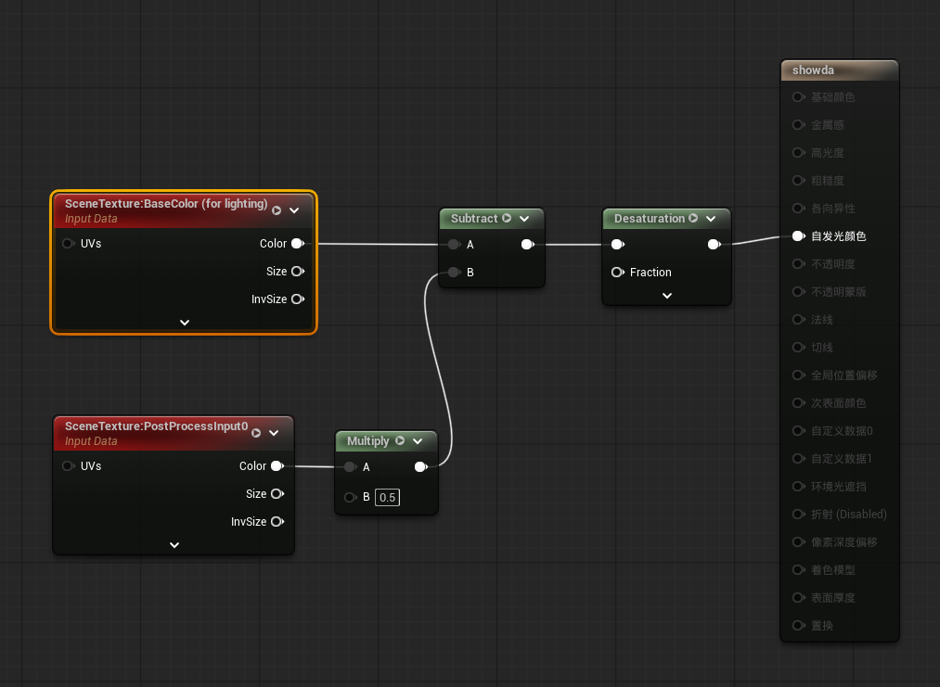Click 像素深度偏移 pin on showda node
This screenshot has width=940, height=687.
799,542
